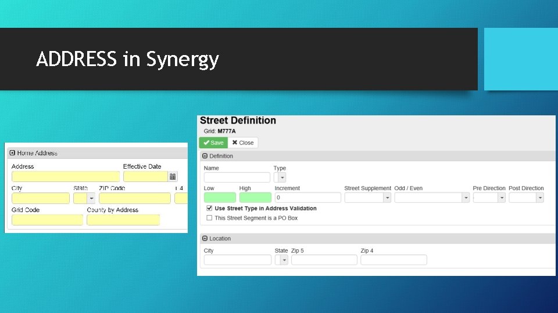Click the Grid Code field
Viewport: 558px width, 313px height.
(x=47, y=220)
